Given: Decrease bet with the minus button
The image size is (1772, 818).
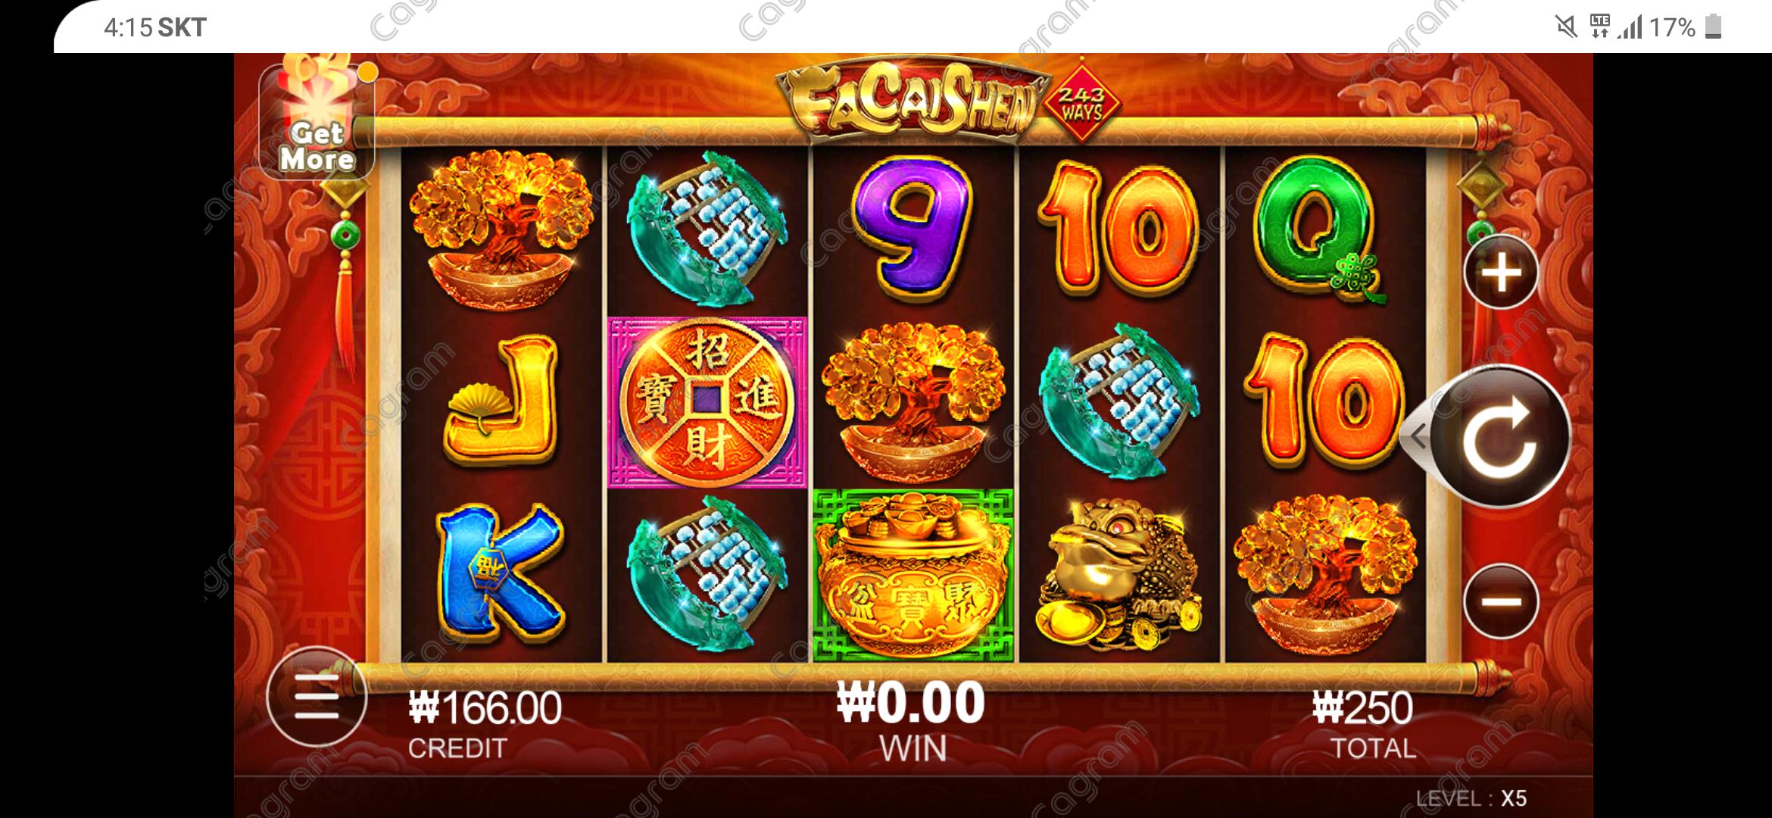Looking at the screenshot, I should click(x=1501, y=601).
